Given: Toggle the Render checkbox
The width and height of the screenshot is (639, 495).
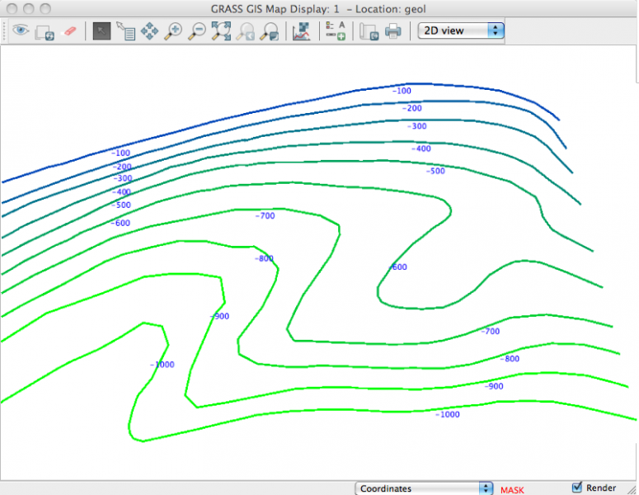Looking at the screenshot, I should [x=577, y=488].
